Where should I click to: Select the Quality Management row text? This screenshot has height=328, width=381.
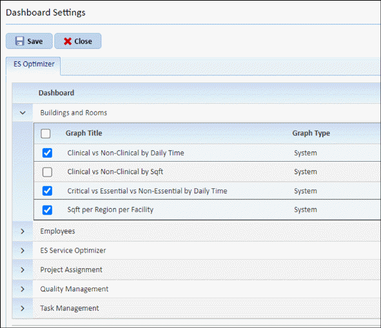pos(74,289)
